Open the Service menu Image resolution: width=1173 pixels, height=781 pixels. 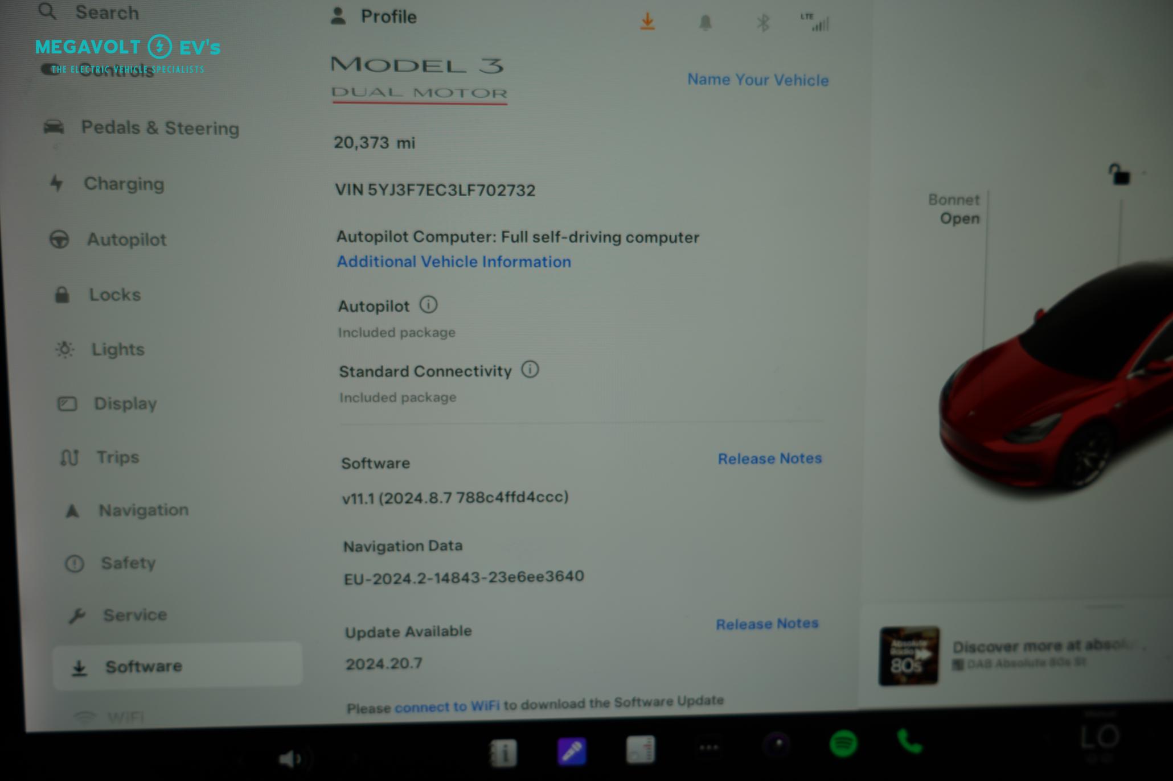tap(135, 614)
